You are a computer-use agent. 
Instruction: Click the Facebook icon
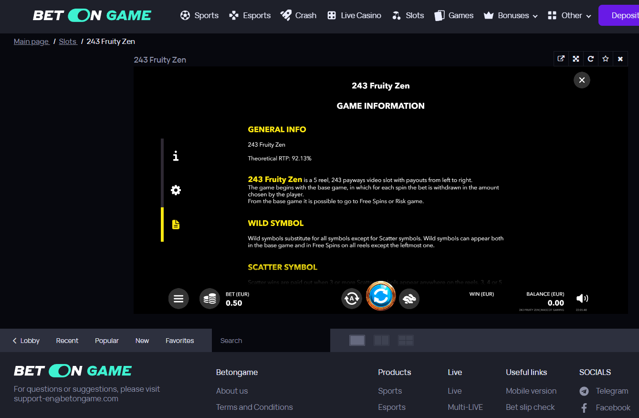click(584, 408)
